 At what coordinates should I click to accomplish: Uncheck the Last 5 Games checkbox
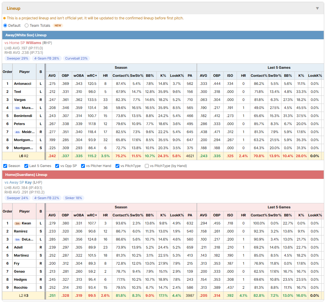click(x=26, y=166)
